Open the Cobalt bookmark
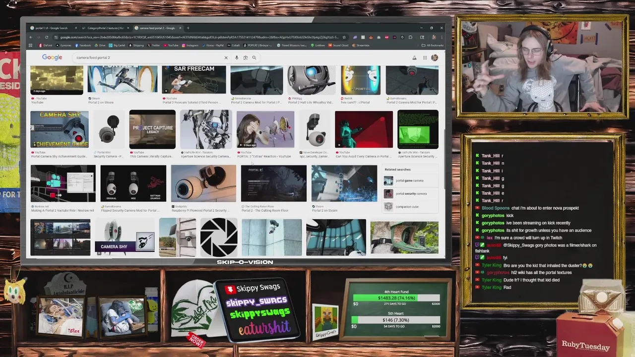This screenshot has width=635, height=357. (234, 45)
